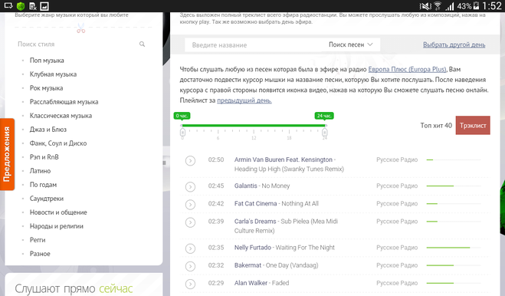The image size is (505, 296).
Task: Switch to Топ хит 40
Action: coord(436,126)
